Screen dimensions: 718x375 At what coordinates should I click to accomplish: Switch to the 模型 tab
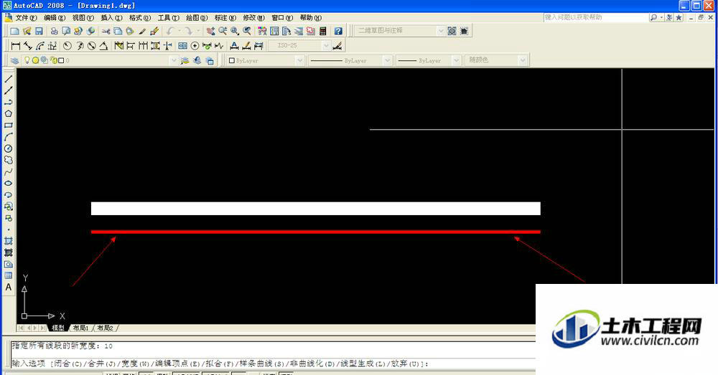[58, 328]
